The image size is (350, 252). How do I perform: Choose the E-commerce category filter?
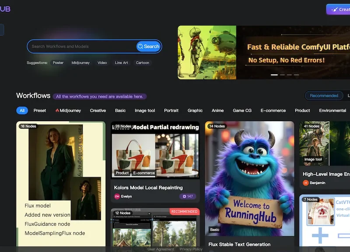273,111
